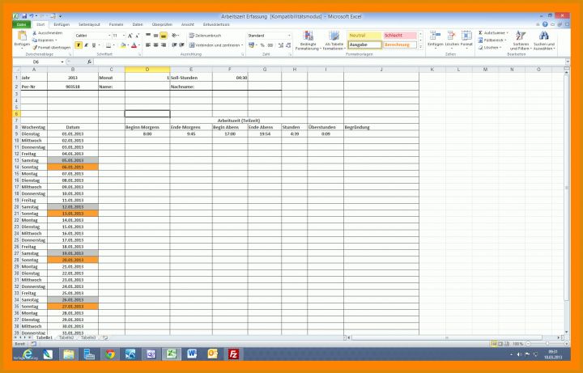Viewport: 583px width, 373px height.
Task: Click the increase font size icon
Action: click(130, 36)
